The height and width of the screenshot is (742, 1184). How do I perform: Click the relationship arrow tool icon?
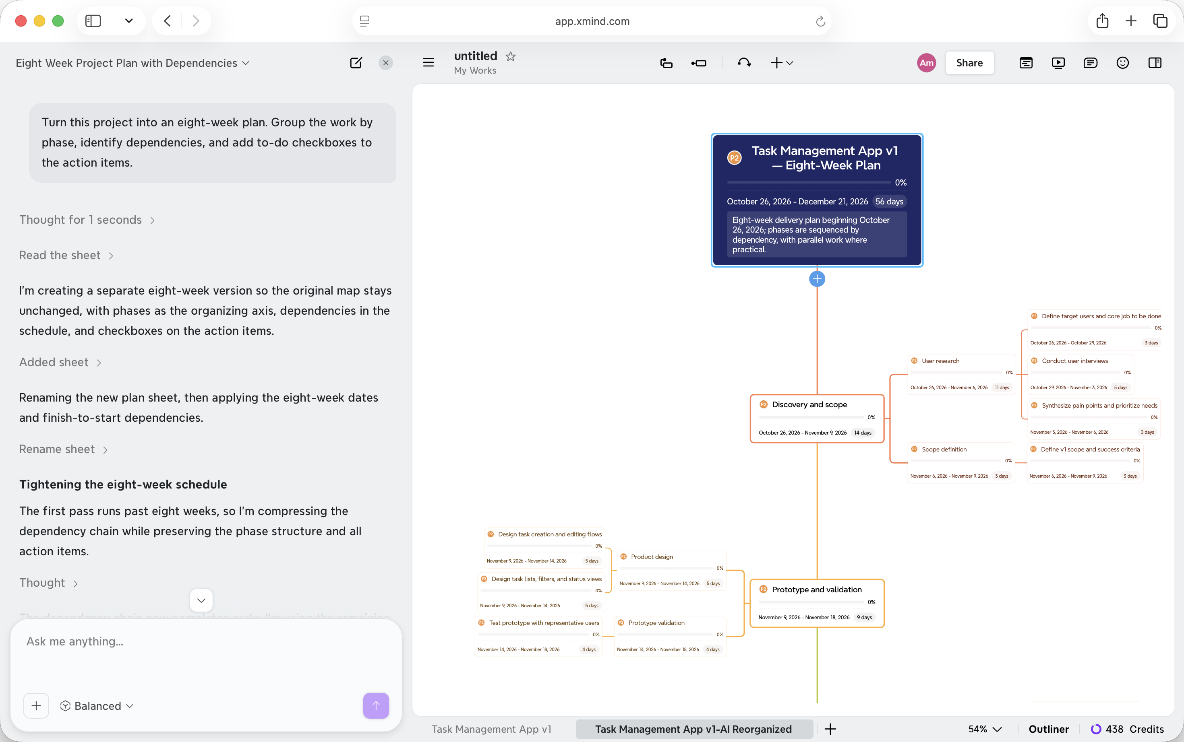[744, 62]
